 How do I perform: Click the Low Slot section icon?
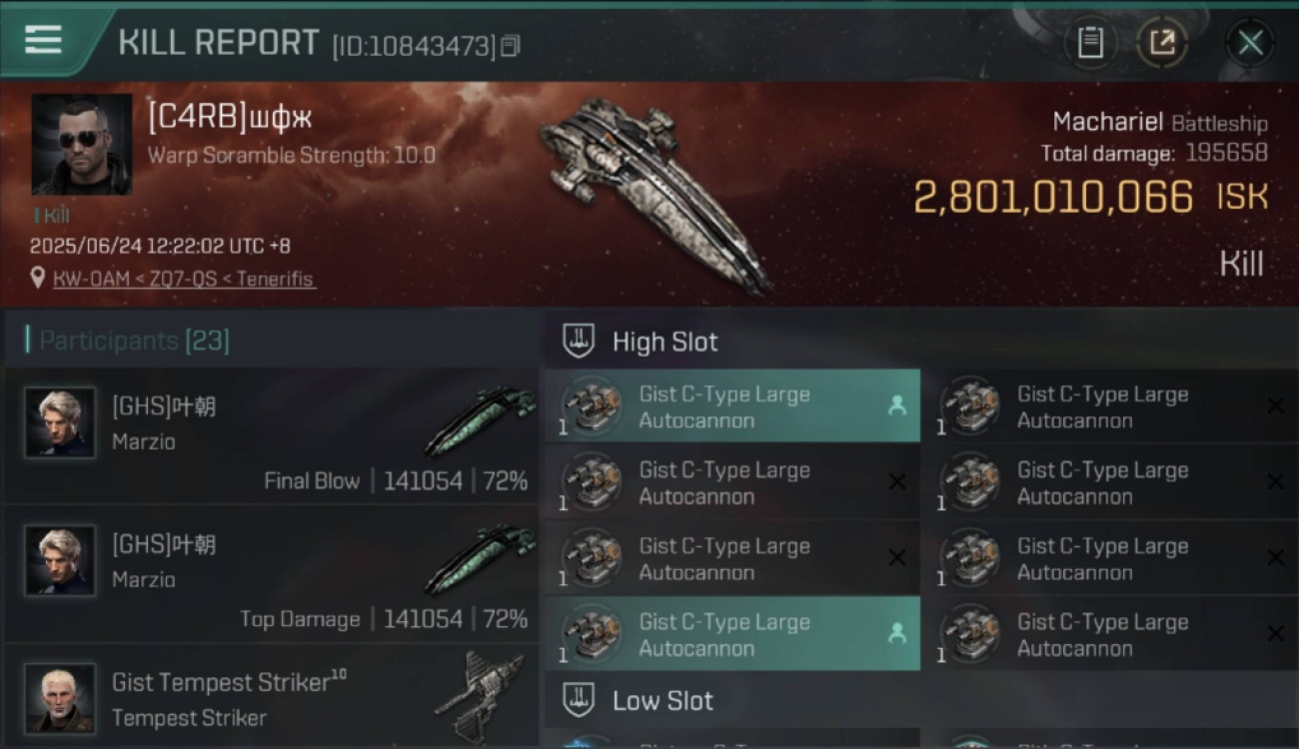579,700
